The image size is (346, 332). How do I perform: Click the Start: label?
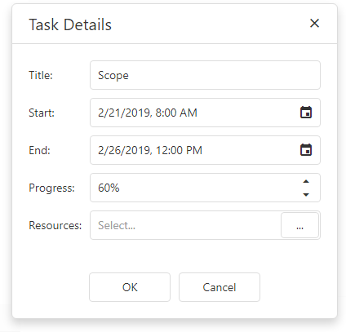point(42,113)
